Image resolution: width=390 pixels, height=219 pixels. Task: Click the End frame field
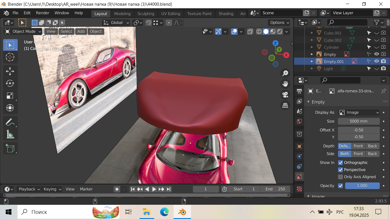(x=275, y=189)
